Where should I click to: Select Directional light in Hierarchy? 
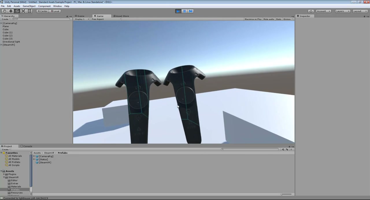pos(11,42)
